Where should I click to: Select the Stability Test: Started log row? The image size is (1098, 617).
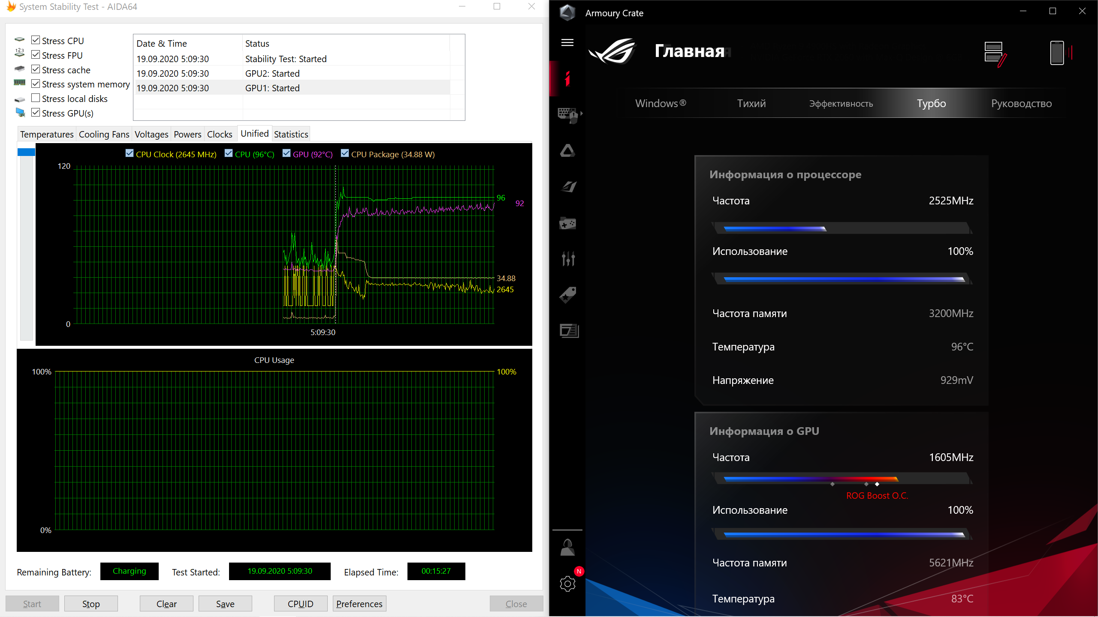(293, 59)
